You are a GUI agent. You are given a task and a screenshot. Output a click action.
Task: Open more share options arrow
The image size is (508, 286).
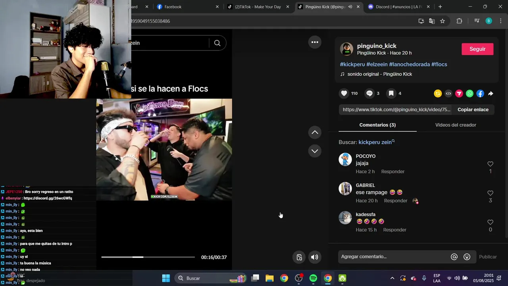(x=491, y=94)
